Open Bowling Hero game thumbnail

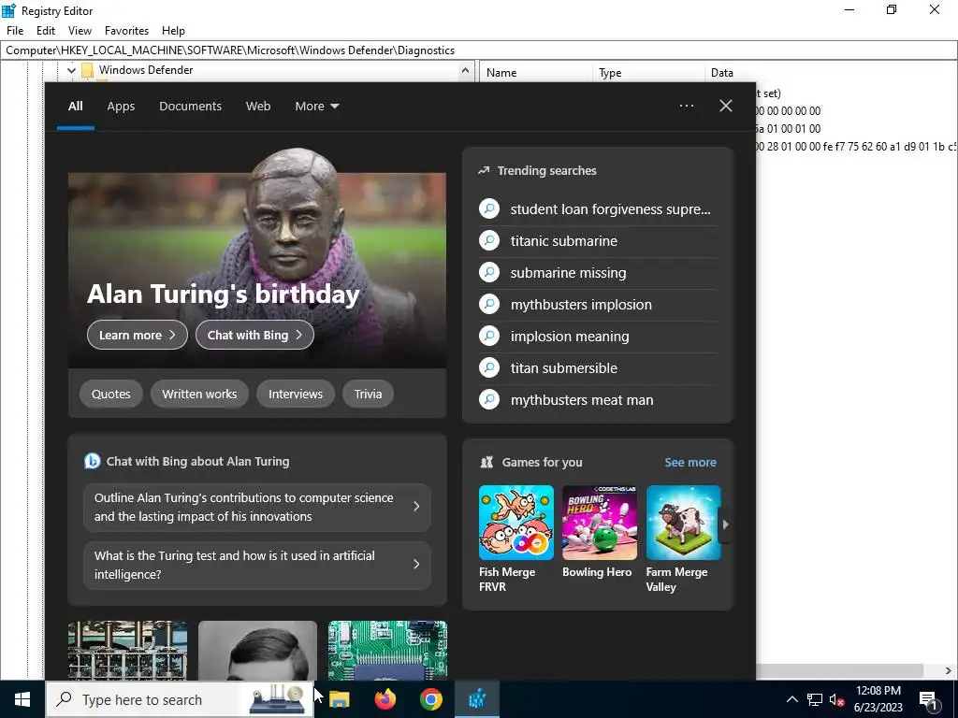[x=600, y=523]
